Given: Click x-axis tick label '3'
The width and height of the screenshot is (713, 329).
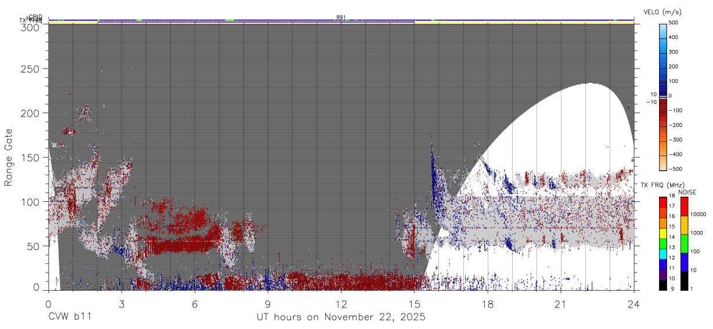Looking at the screenshot, I should tap(121, 303).
